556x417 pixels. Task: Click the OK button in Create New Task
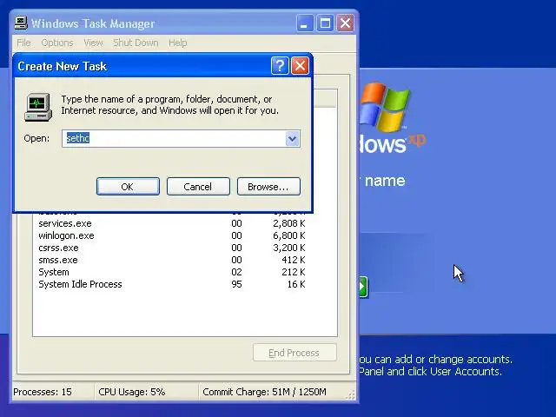[x=128, y=187]
